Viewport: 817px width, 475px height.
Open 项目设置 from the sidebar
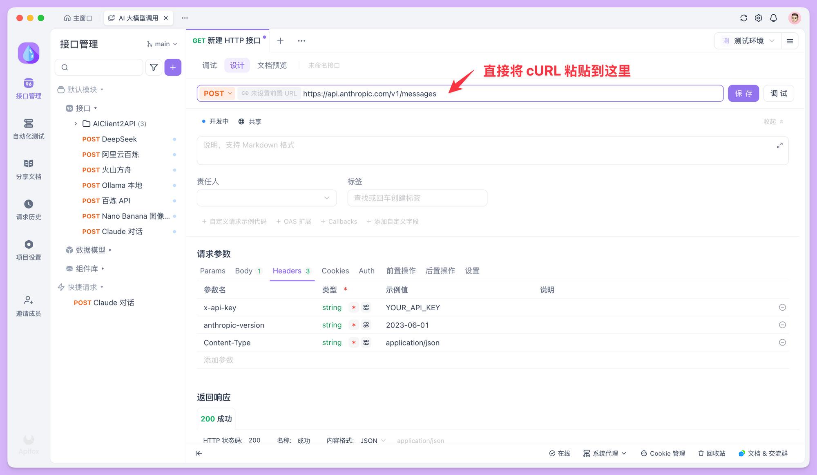click(28, 249)
